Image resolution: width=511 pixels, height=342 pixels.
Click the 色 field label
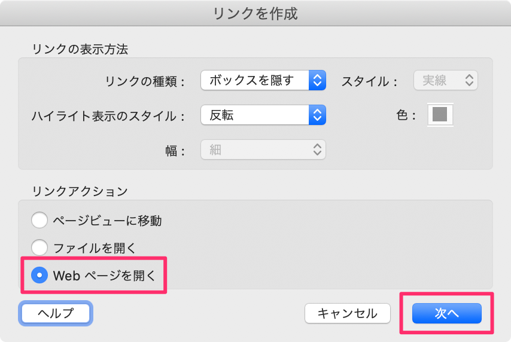point(406,115)
